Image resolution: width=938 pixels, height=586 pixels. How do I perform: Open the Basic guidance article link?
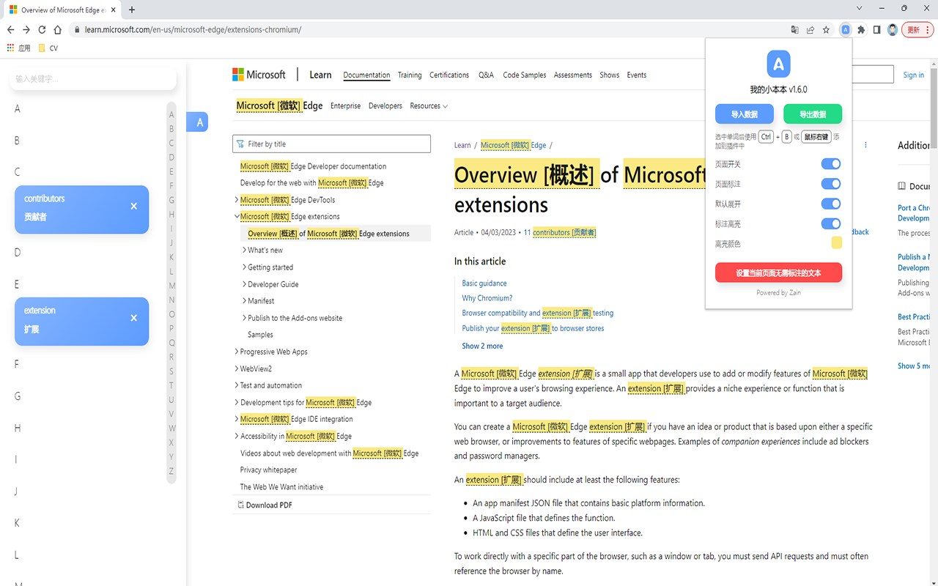[x=484, y=283]
